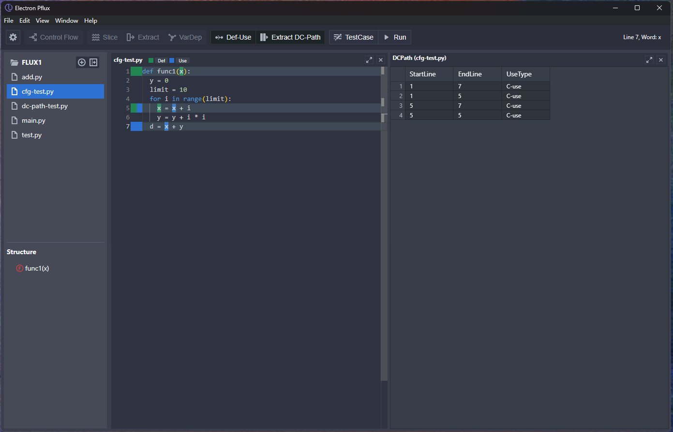Close the DCPath panel

click(661, 60)
